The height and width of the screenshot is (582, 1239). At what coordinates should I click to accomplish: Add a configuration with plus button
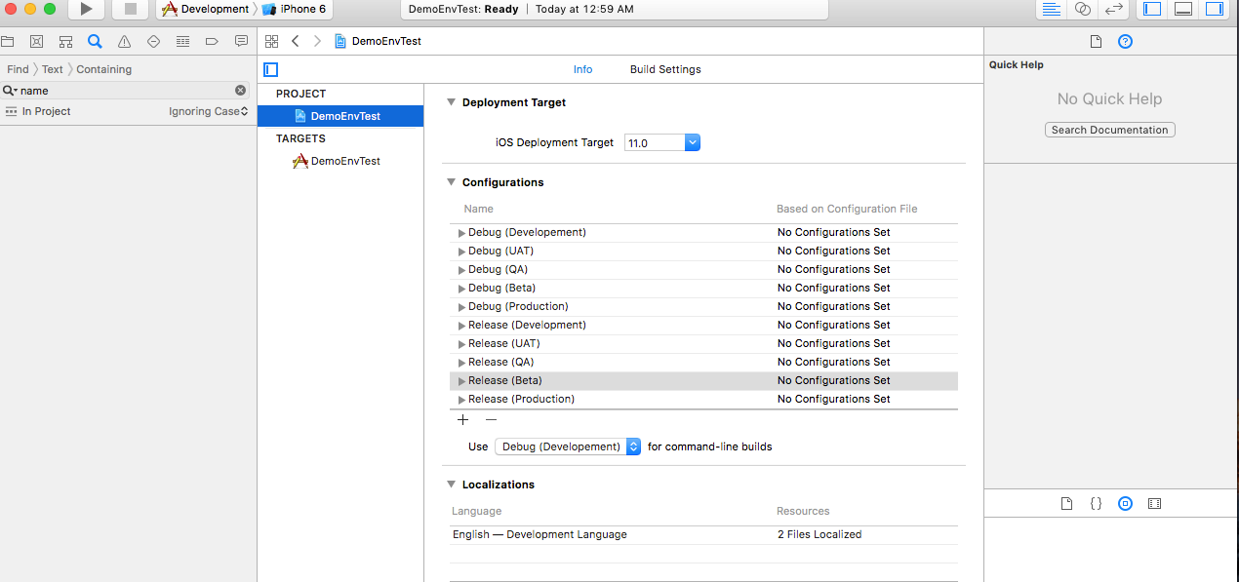462,420
